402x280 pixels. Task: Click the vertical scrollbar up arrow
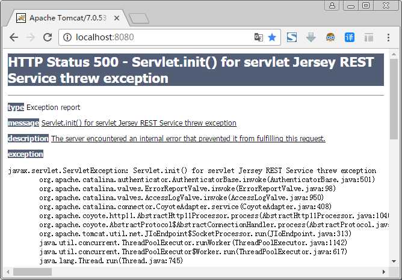pos(394,55)
